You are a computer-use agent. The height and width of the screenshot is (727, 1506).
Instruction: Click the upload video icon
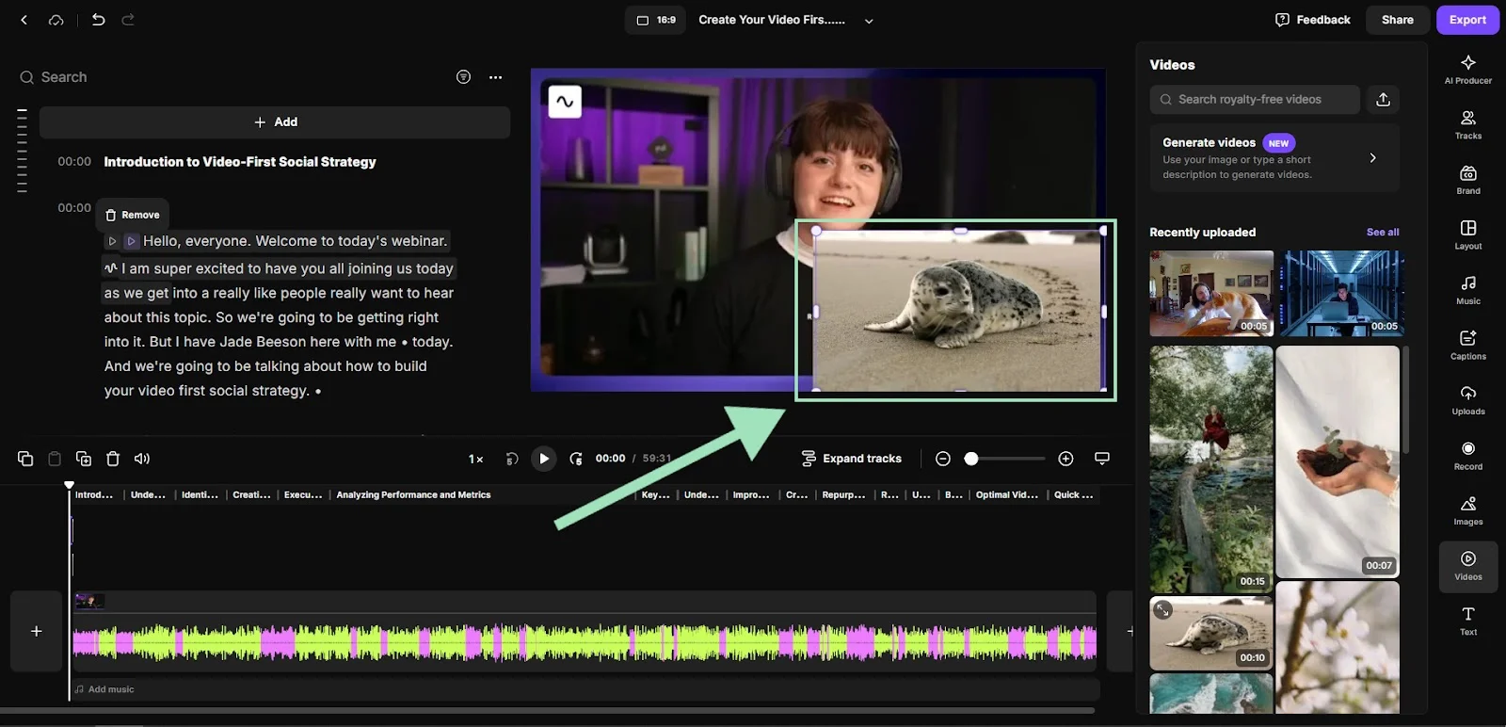tap(1383, 100)
